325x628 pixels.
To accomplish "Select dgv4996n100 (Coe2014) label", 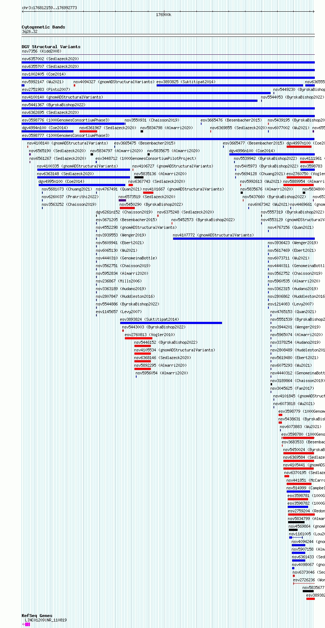I will pos(252,151).
